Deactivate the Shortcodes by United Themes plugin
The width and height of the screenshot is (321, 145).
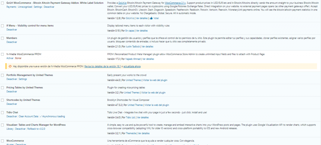click(x=12, y=104)
